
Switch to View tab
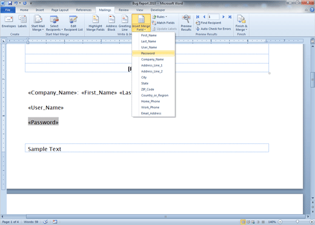click(139, 10)
